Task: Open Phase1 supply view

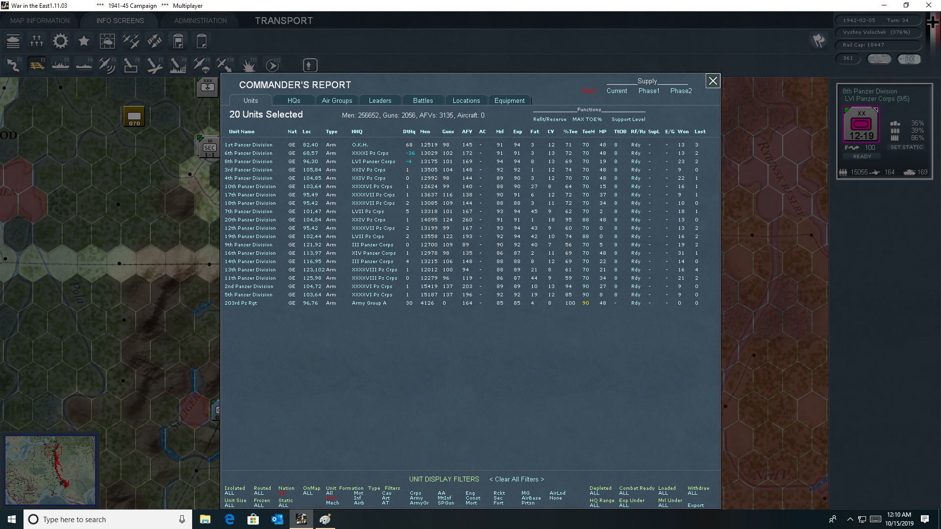Action: click(x=648, y=91)
